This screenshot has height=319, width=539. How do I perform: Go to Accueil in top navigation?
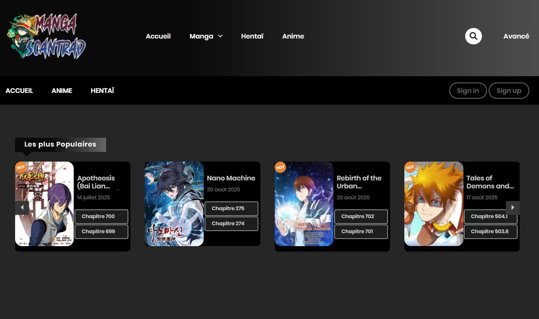(158, 36)
